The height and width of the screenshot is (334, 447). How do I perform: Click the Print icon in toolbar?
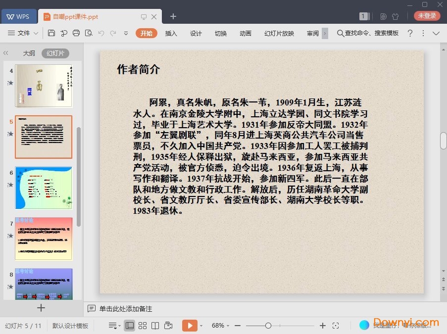pos(76,33)
